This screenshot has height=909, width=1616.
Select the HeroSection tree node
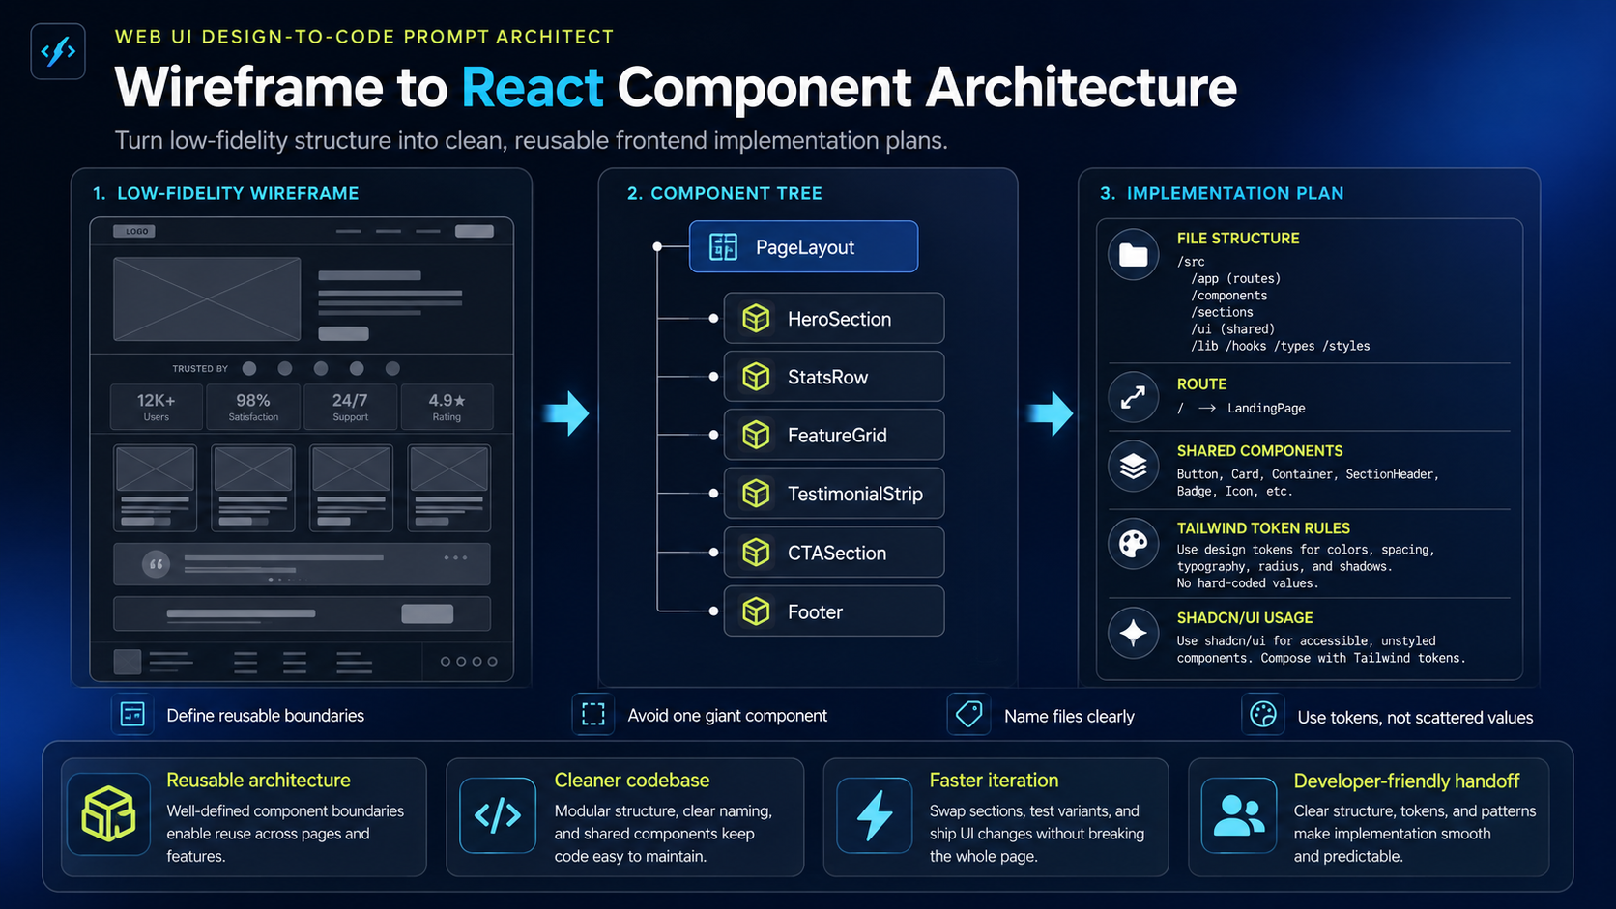(834, 318)
